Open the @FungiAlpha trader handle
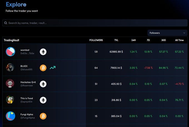This screenshot has height=127, width=189. pos(28,118)
